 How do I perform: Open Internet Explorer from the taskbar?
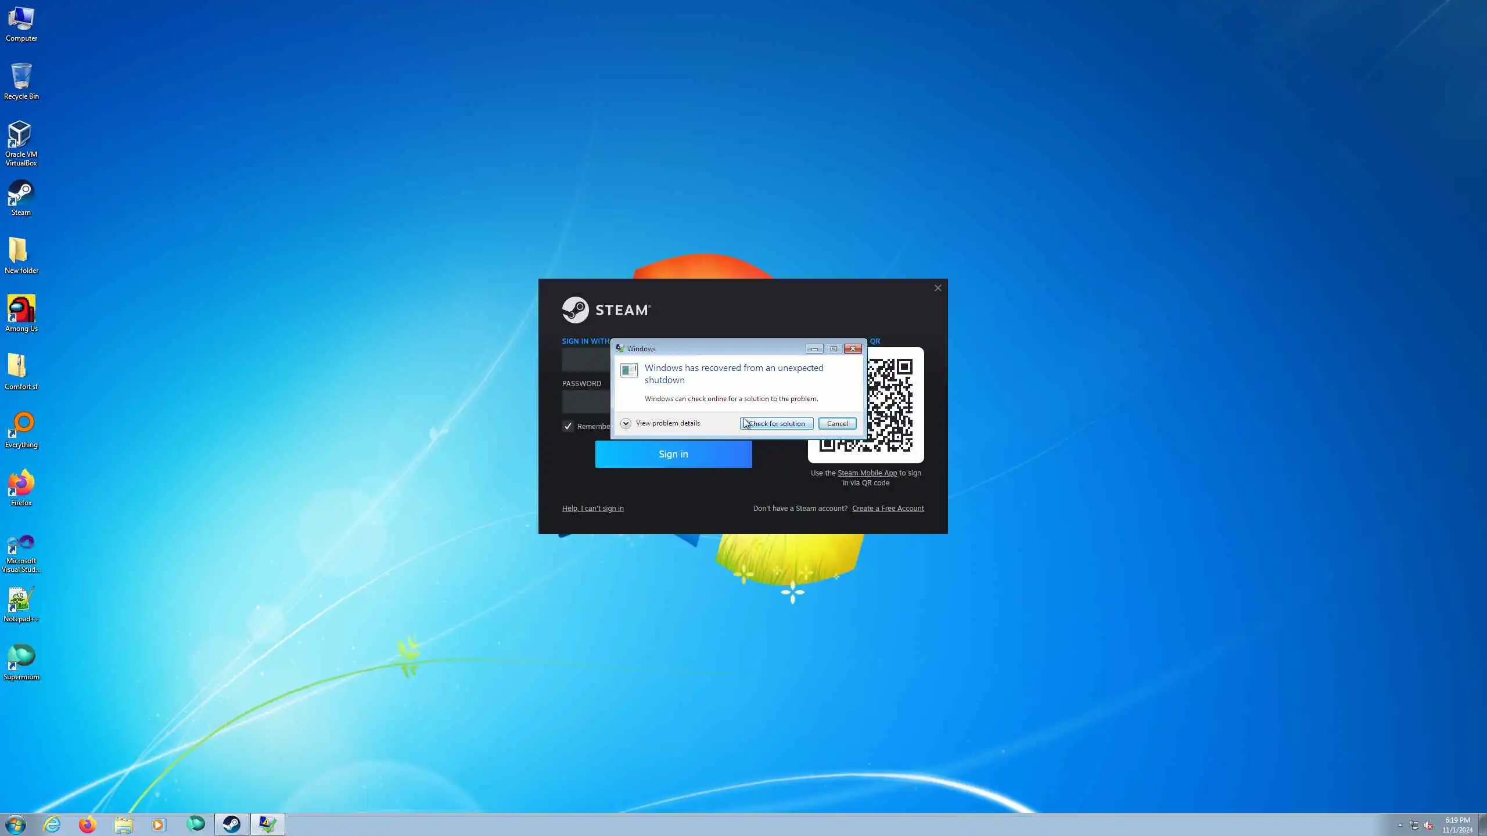click(x=52, y=824)
